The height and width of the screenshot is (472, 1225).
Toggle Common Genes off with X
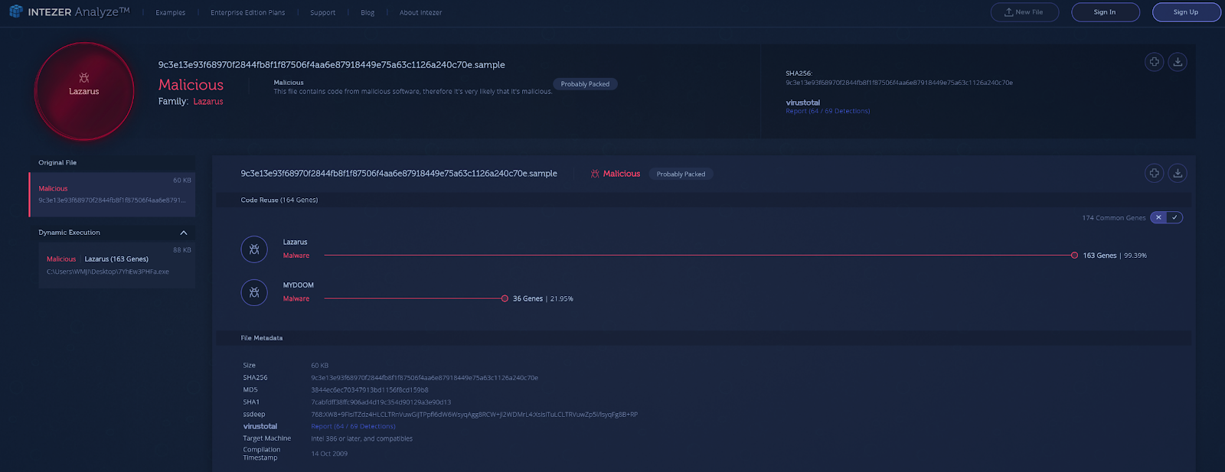point(1158,218)
